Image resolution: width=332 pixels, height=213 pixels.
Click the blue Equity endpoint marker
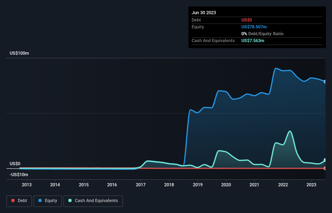(x=325, y=82)
